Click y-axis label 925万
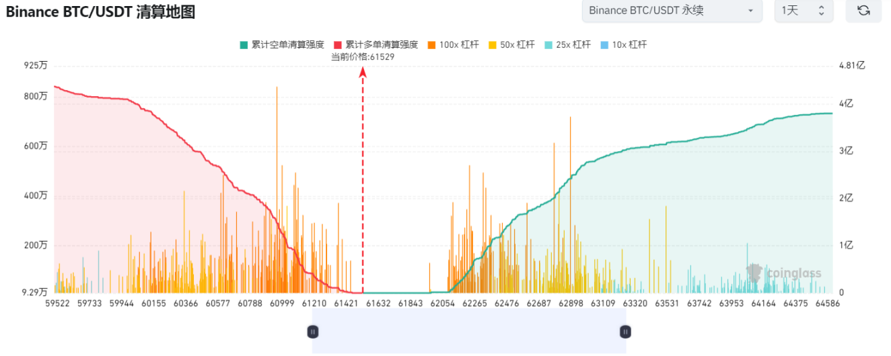 pyautogui.click(x=35, y=66)
